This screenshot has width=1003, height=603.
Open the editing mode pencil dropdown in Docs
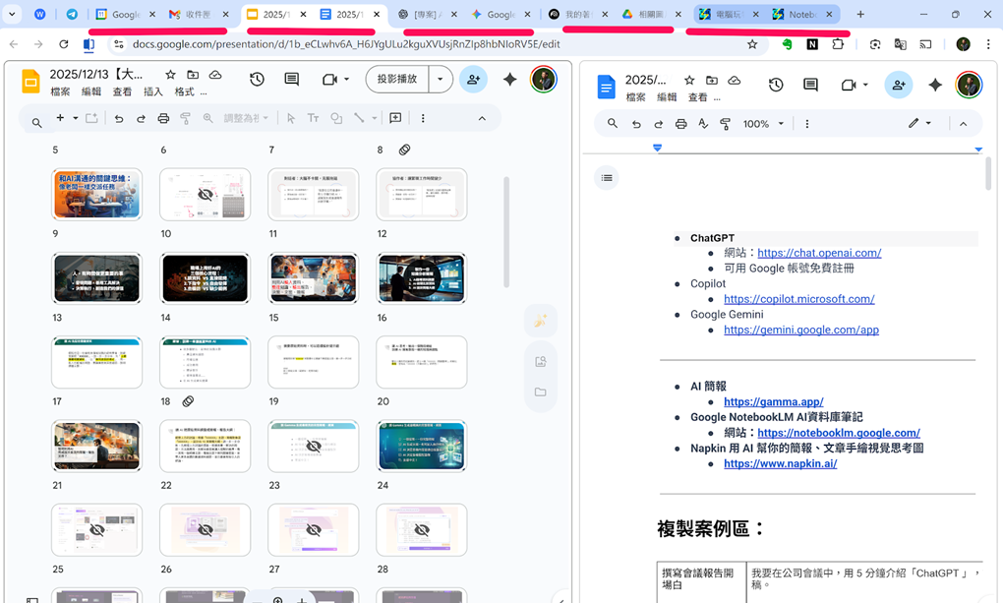pos(919,124)
